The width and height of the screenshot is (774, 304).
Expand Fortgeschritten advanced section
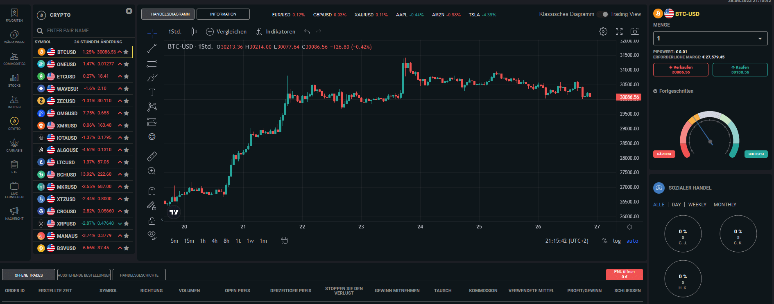pyautogui.click(x=673, y=91)
